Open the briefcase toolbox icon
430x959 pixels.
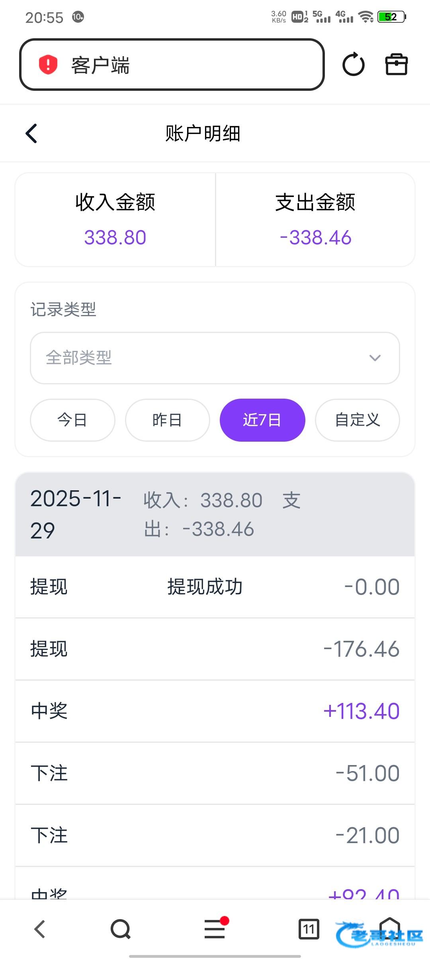[x=397, y=65]
